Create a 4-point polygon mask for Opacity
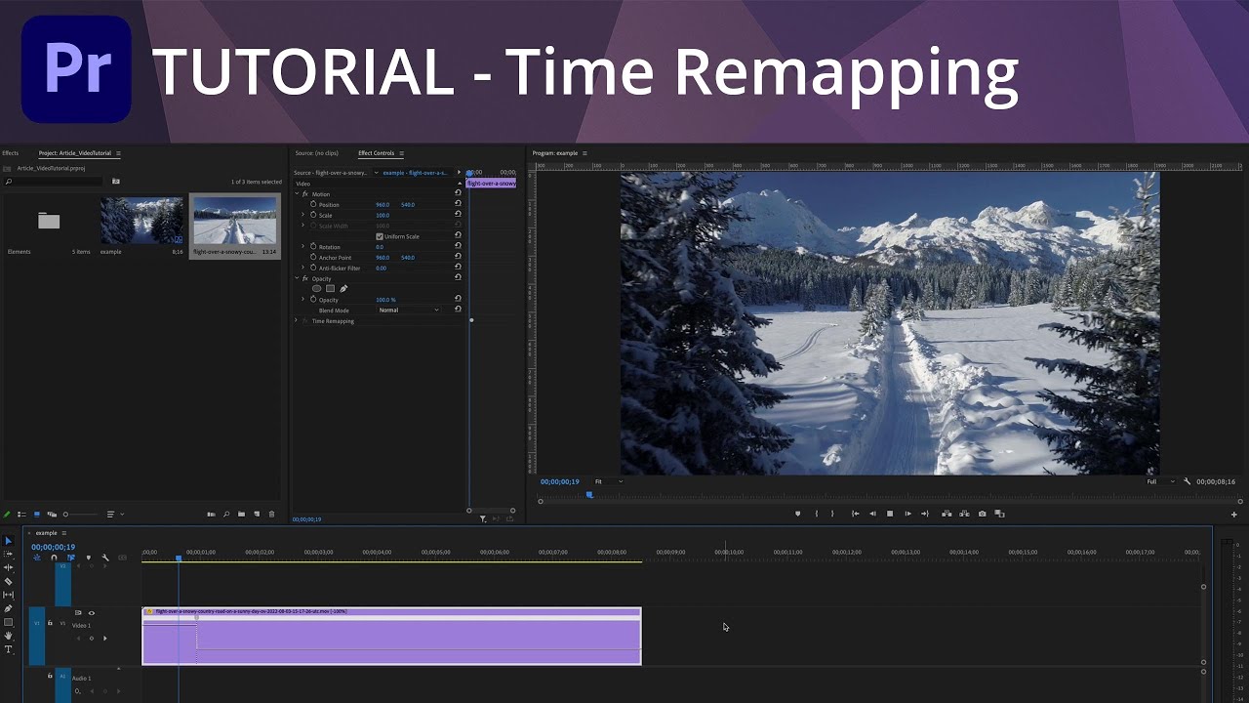1249x703 pixels. tap(330, 289)
